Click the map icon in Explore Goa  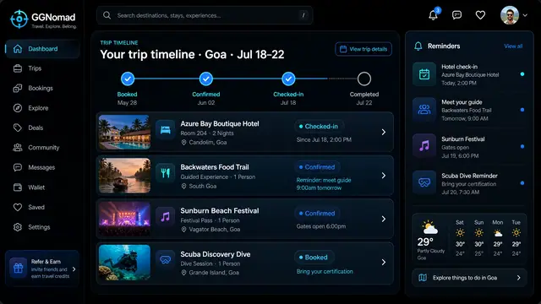423,278
